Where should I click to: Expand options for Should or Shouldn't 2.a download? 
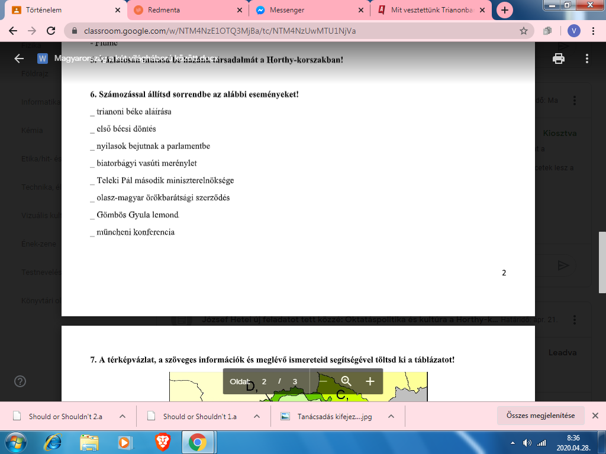point(123,416)
